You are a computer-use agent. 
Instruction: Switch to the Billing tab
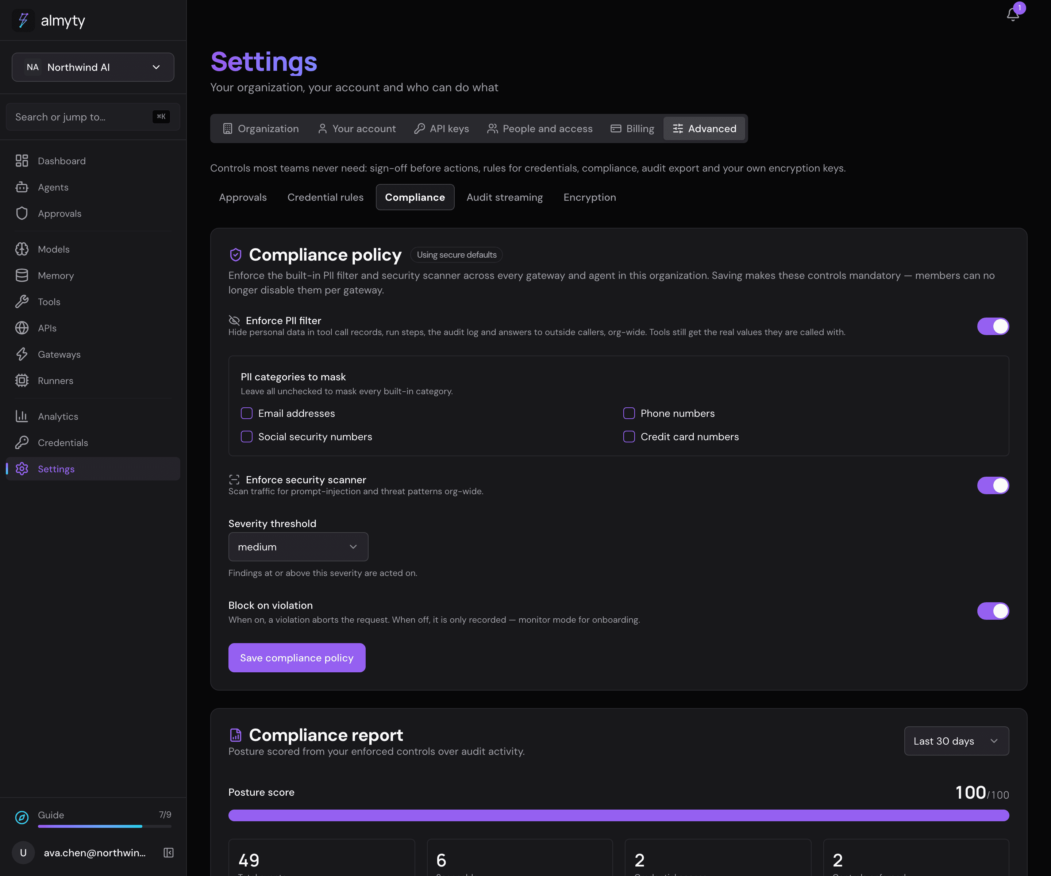[632, 128]
